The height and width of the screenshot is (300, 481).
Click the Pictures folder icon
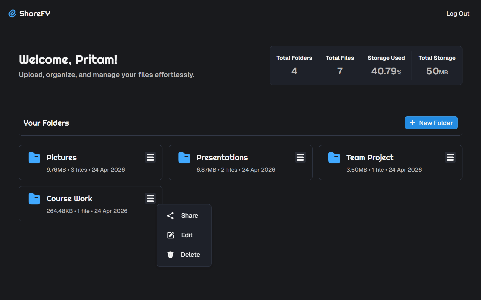point(34,158)
